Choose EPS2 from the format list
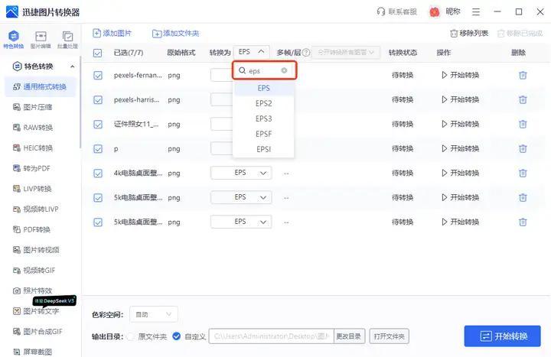This screenshot has height=357, width=551. coord(263,103)
